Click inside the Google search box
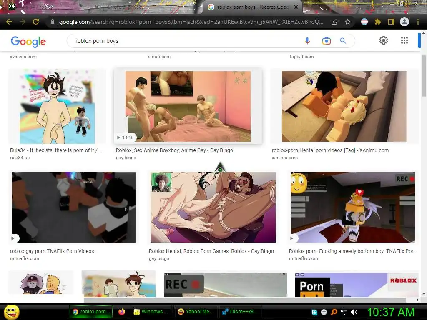Image resolution: width=427 pixels, height=320 pixels. [x=185, y=41]
